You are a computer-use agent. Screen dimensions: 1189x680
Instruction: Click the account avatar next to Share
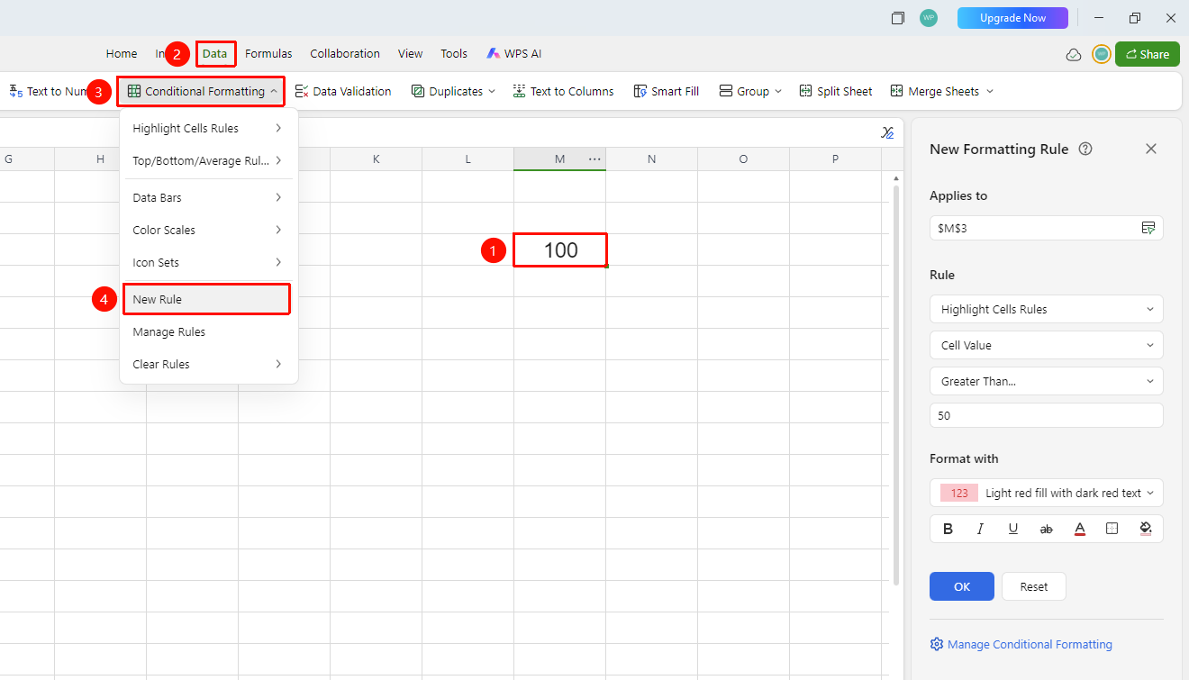tap(1101, 54)
